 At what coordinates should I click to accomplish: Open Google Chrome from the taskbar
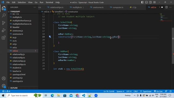(x=77, y=96)
